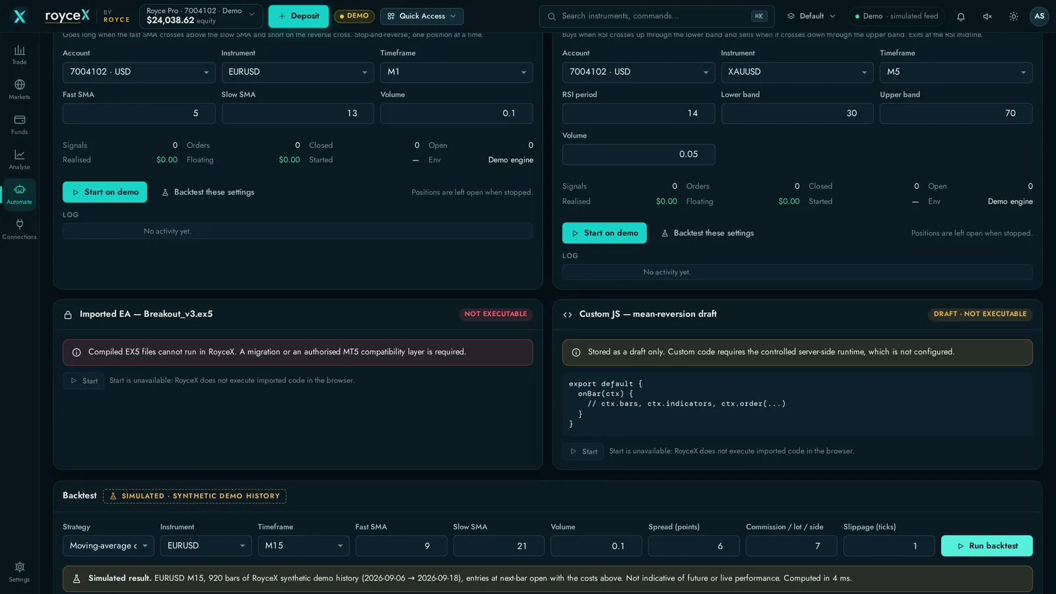1056x594 pixels.
Task: Backtest these settings for RSI strategy
Action: click(x=708, y=233)
